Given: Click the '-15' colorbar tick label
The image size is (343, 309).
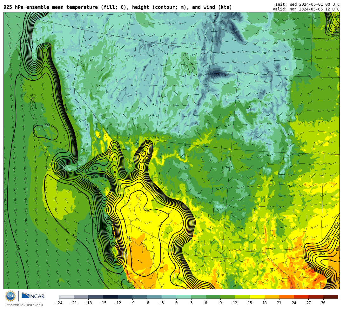Looking at the screenshot, I should pyautogui.click(x=103, y=303).
